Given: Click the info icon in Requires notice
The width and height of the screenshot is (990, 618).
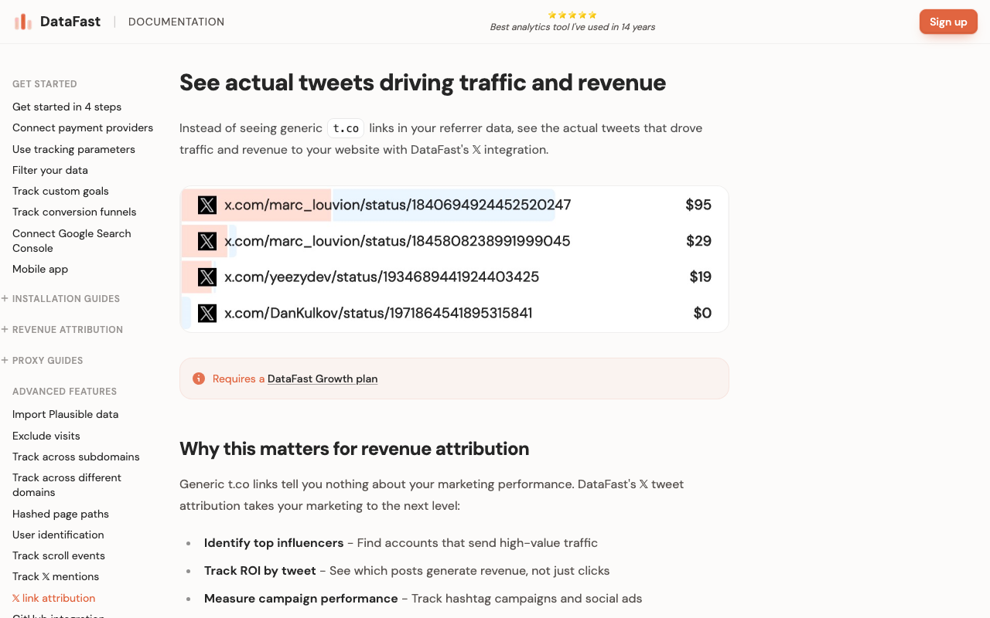Looking at the screenshot, I should (x=199, y=379).
